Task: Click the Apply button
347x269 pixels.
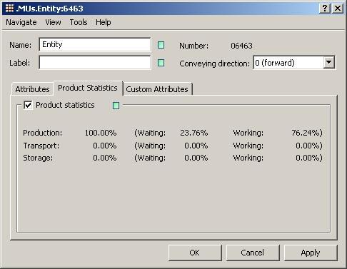Action: [x=311, y=253]
